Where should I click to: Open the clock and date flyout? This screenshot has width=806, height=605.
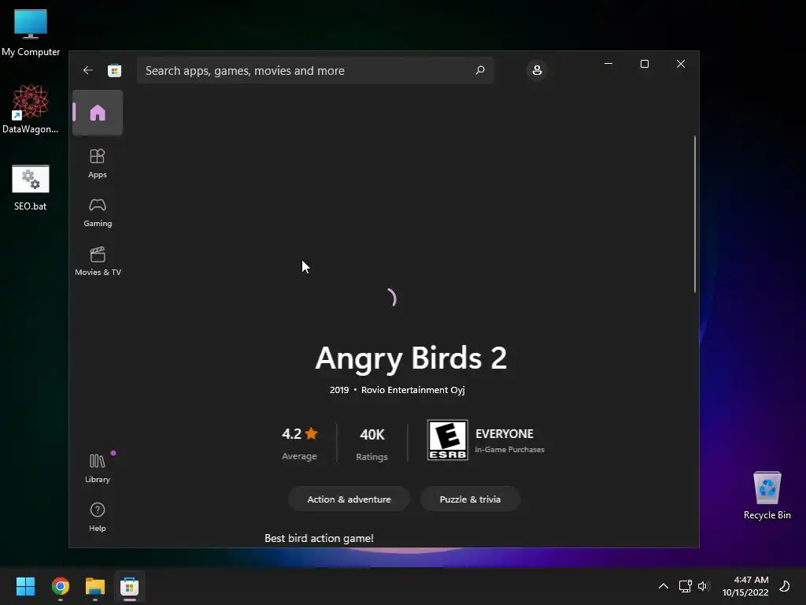pos(745,586)
